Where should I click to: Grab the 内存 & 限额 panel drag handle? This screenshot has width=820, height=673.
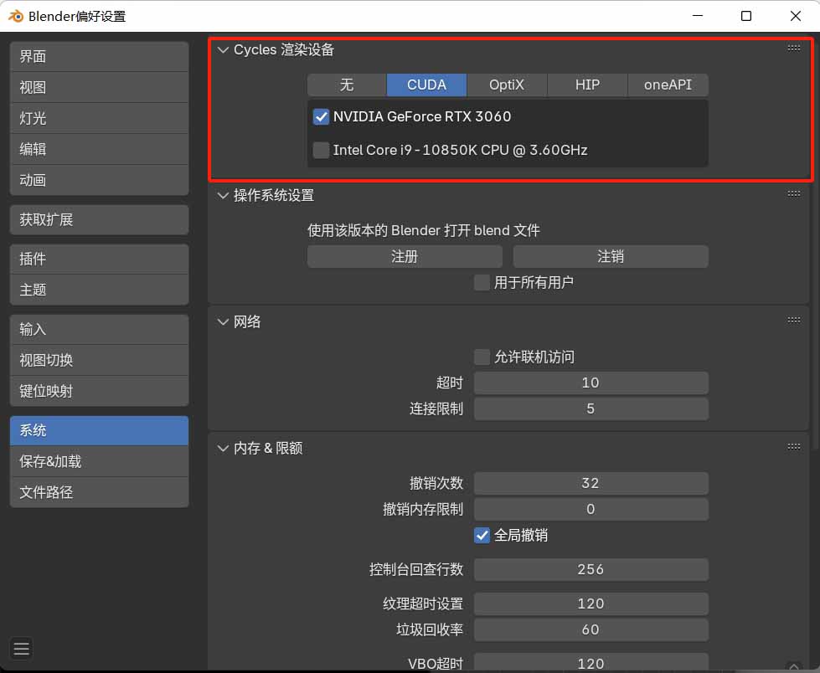pos(793,447)
